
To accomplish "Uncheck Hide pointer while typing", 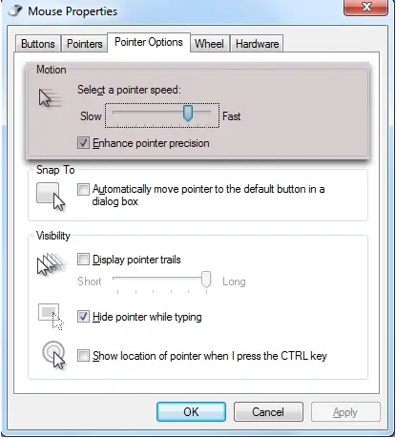I will coord(83,317).
